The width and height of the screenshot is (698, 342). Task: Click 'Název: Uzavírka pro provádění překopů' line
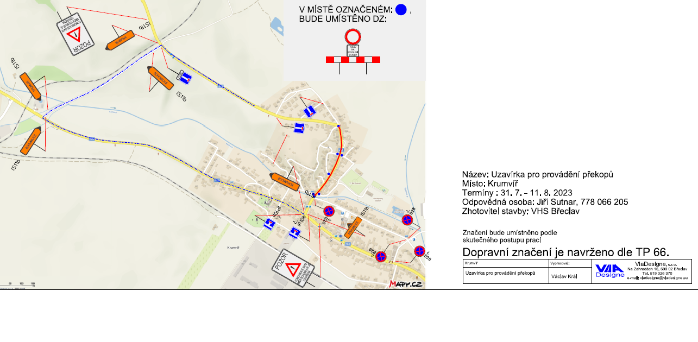[x=537, y=174]
